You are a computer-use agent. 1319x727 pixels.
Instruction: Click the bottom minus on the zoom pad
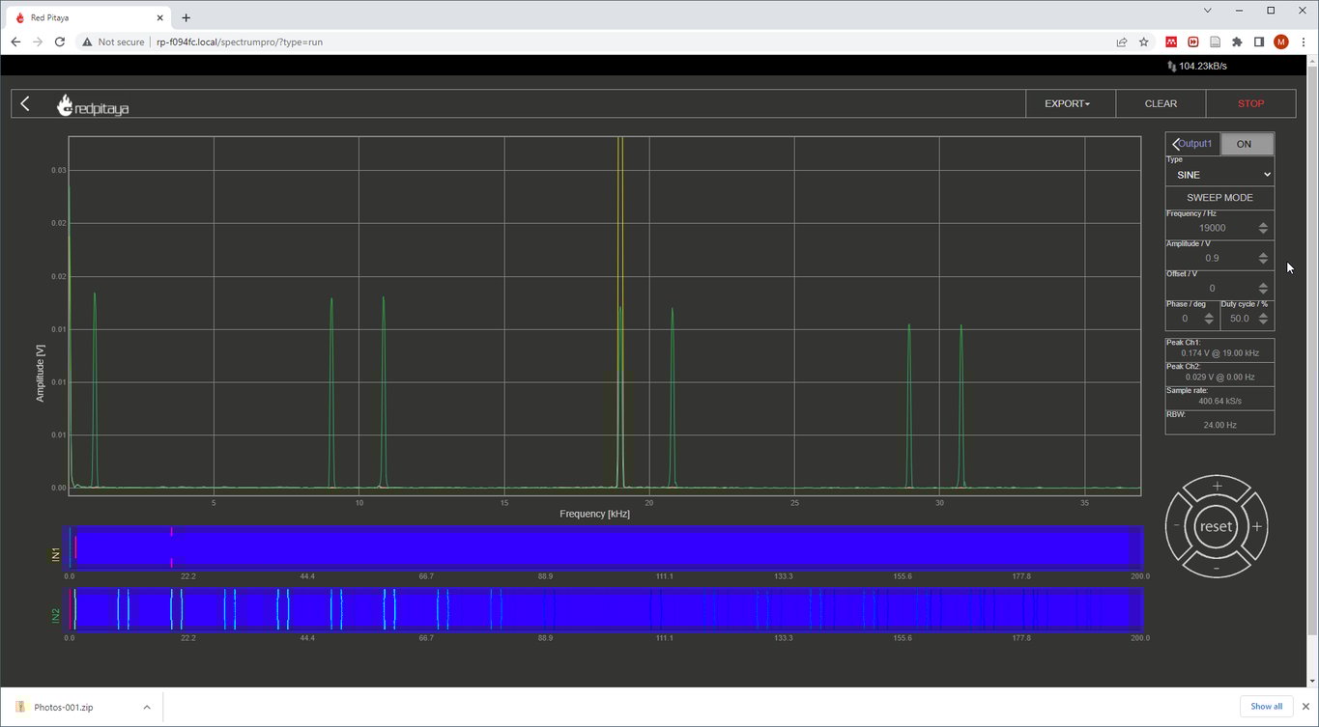coord(1217,568)
